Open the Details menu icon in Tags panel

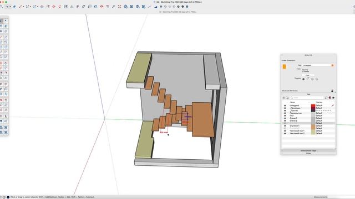coord(333,98)
